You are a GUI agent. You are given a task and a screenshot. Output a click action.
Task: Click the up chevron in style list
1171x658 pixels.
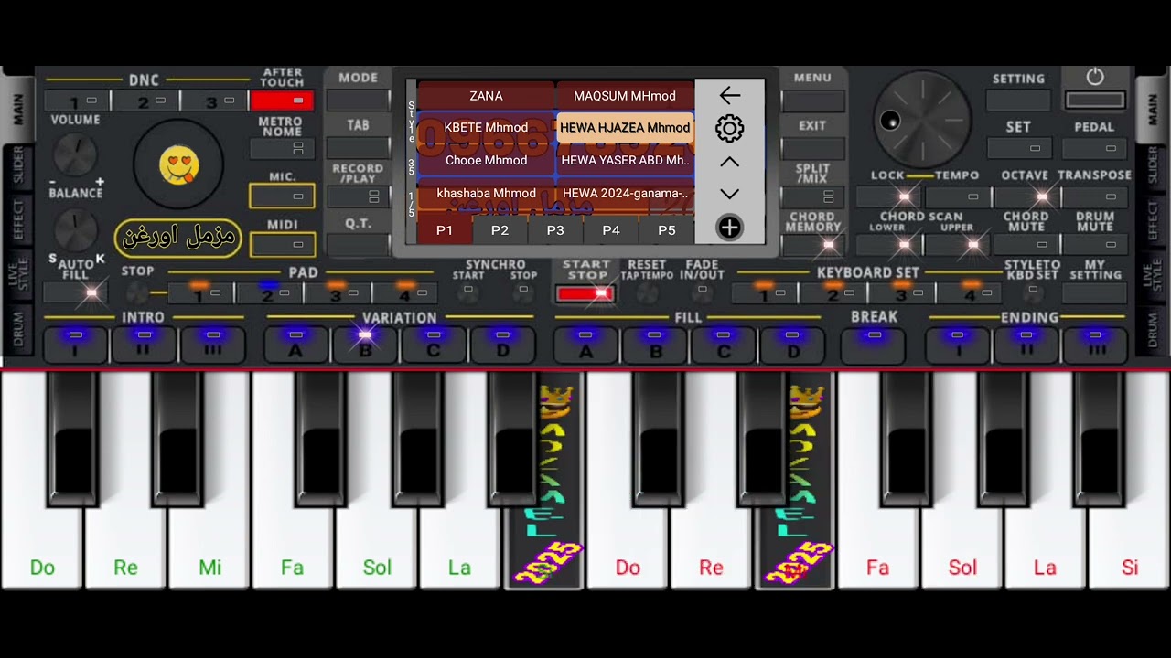point(729,162)
